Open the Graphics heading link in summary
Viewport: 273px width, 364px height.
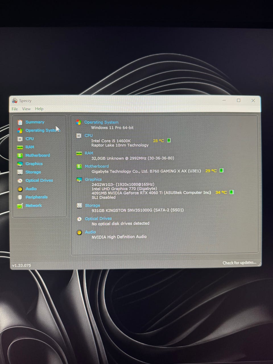tap(93, 179)
